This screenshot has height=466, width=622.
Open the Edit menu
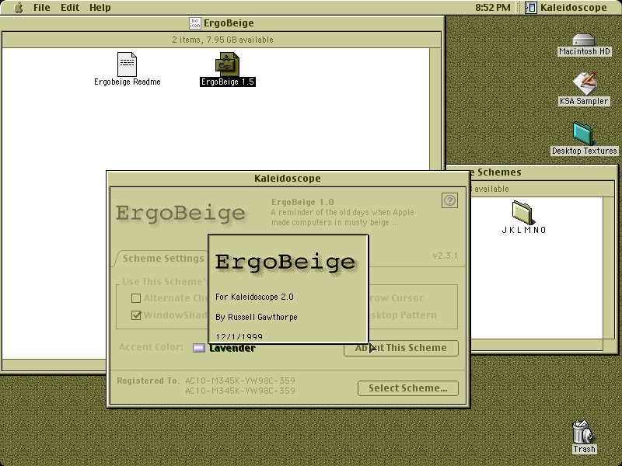point(70,8)
